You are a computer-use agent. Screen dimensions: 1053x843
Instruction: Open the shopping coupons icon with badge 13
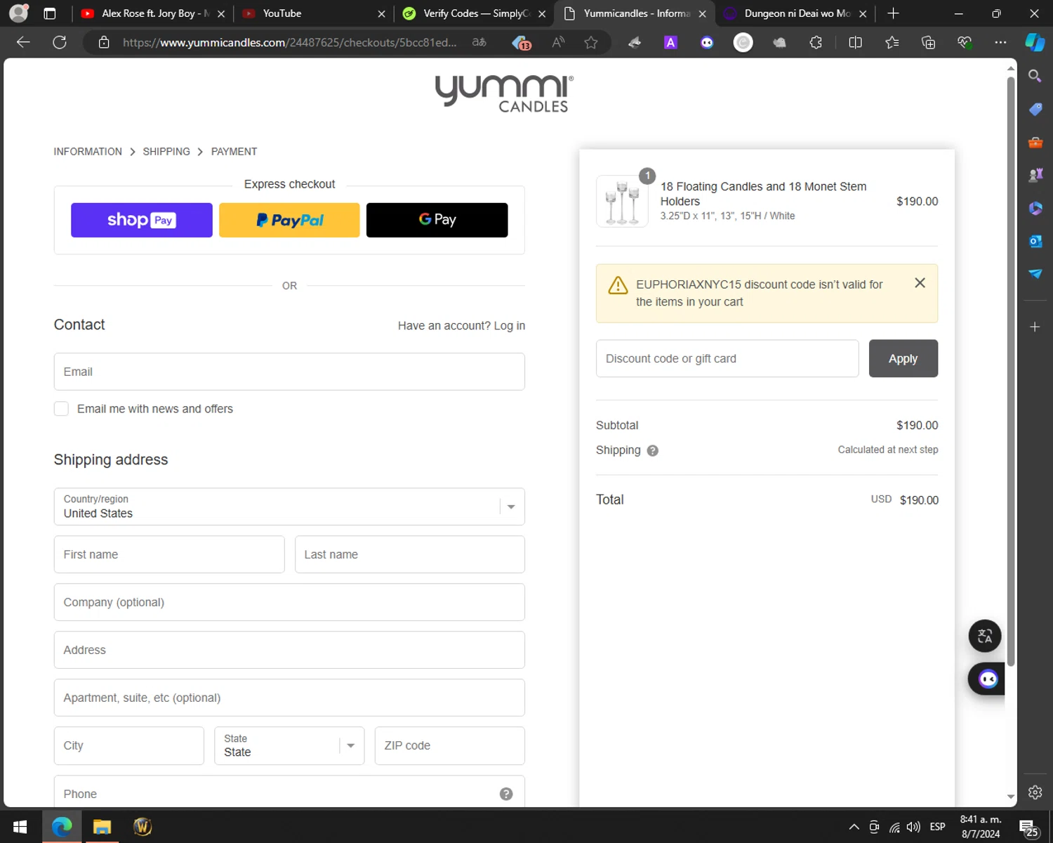[521, 43]
